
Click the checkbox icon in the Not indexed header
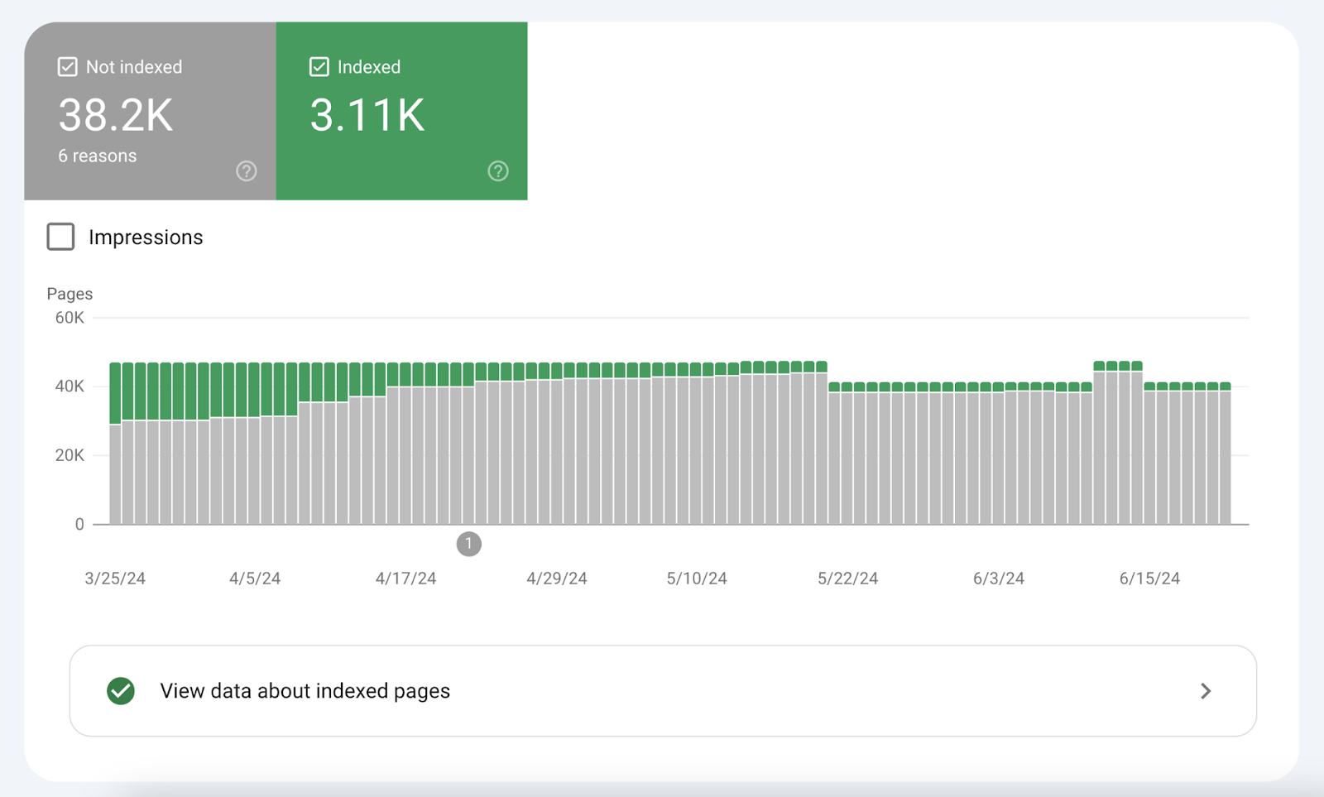(67, 66)
